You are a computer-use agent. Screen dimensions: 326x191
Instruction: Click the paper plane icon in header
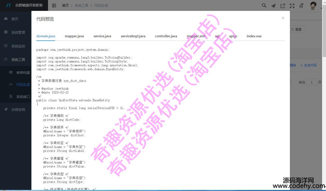tap(273, 6)
